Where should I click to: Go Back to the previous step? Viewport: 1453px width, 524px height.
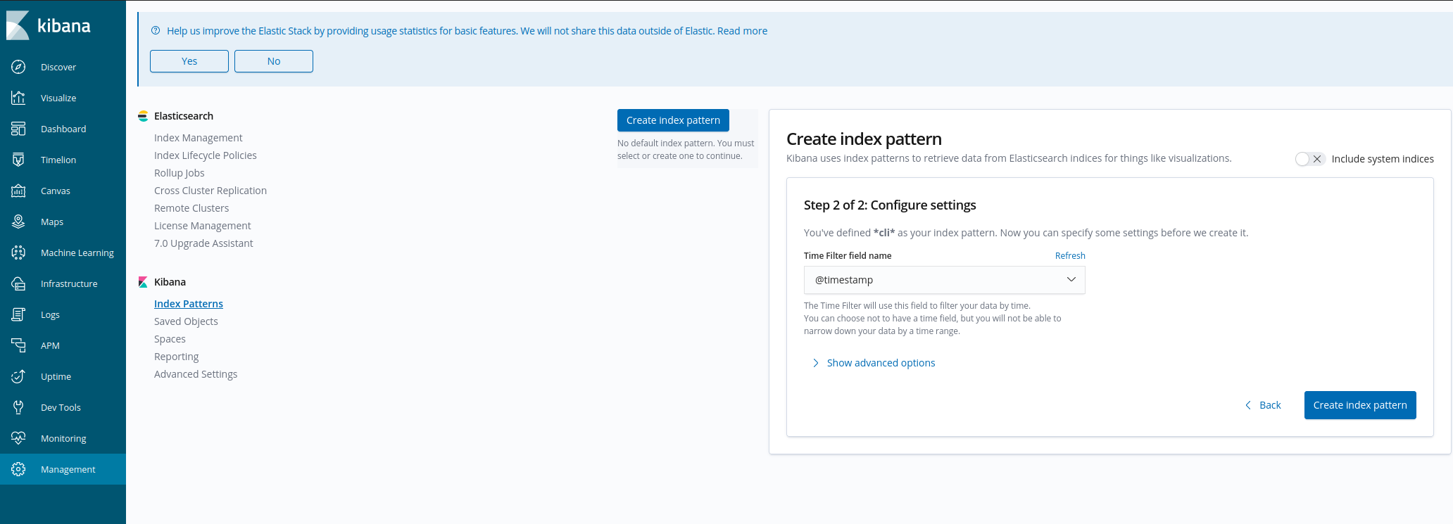click(x=1263, y=405)
